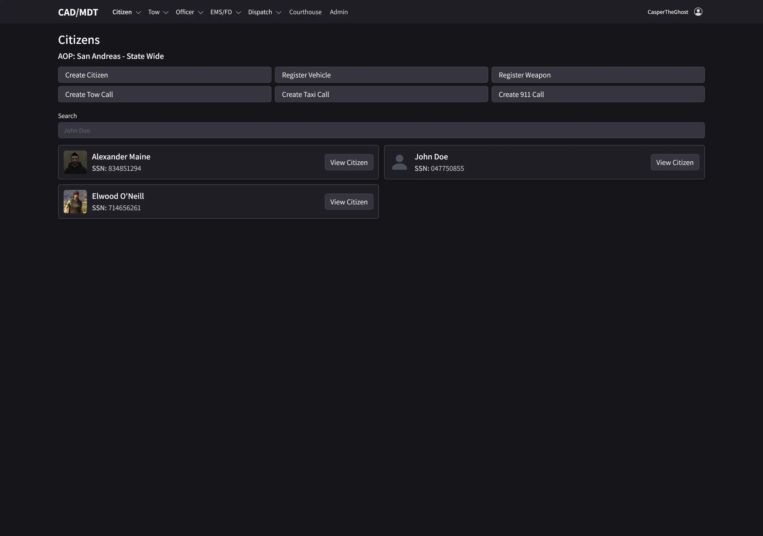
Task: Expand the Citizen dropdown menu
Action: point(126,12)
